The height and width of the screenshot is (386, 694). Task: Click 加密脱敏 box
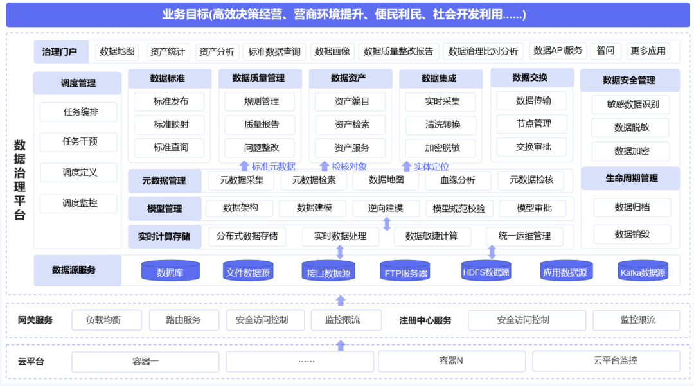click(441, 148)
